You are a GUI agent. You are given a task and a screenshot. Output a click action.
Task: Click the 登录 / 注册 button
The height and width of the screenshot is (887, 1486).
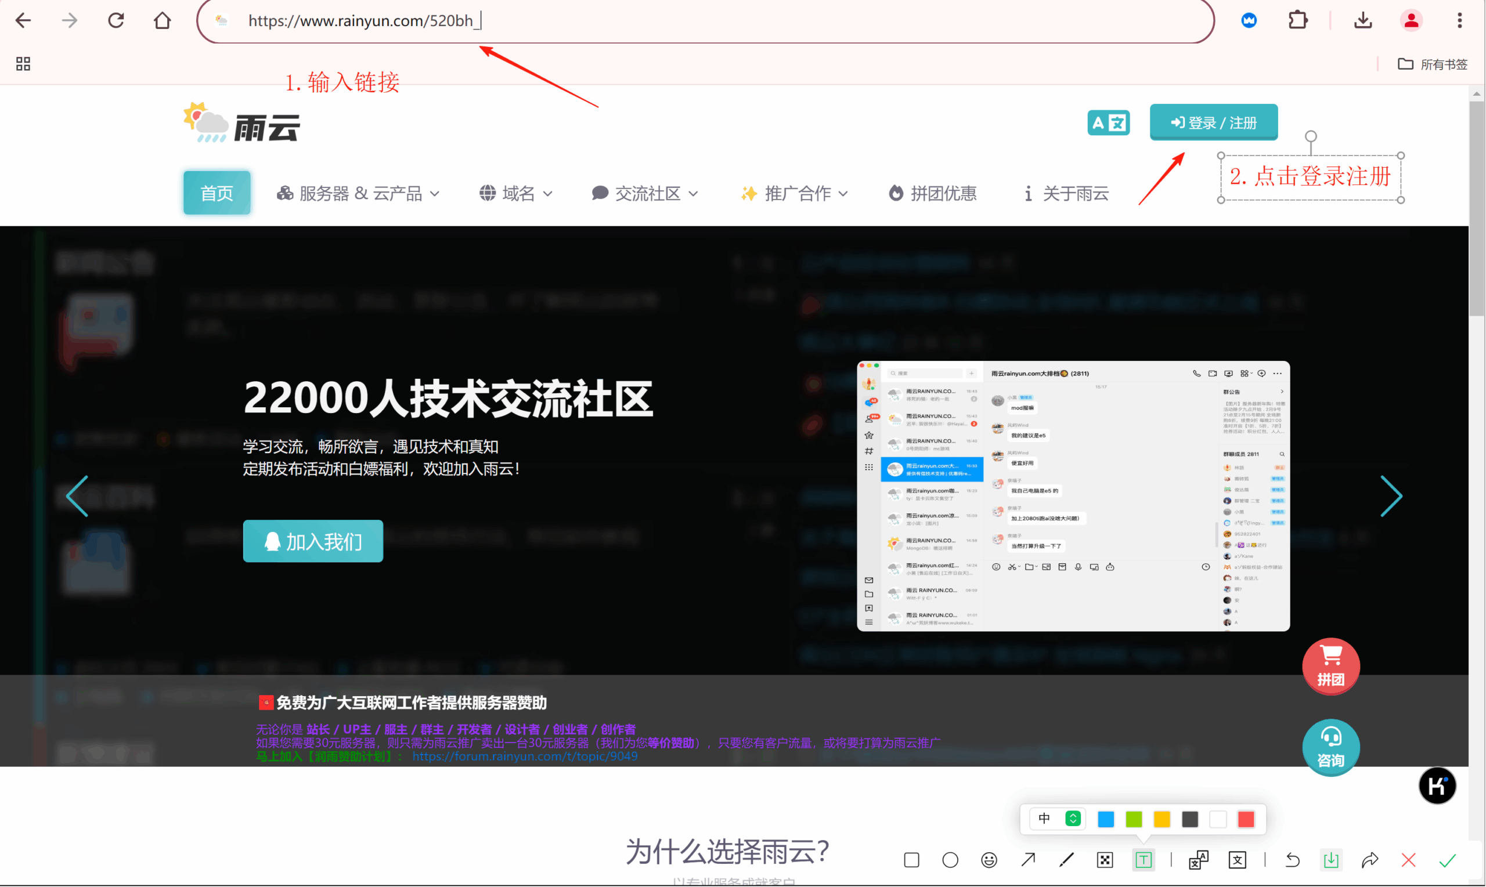pyautogui.click(x=1213, y=122)
